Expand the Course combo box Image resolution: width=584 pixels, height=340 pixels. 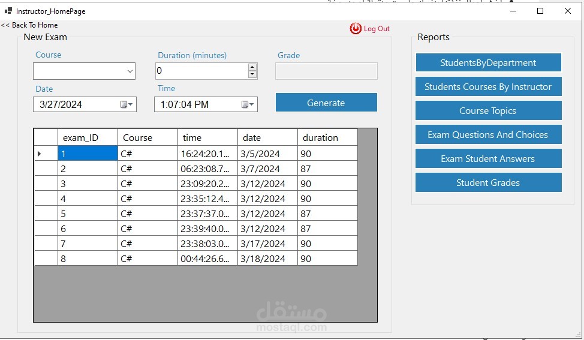pos(130,71)
